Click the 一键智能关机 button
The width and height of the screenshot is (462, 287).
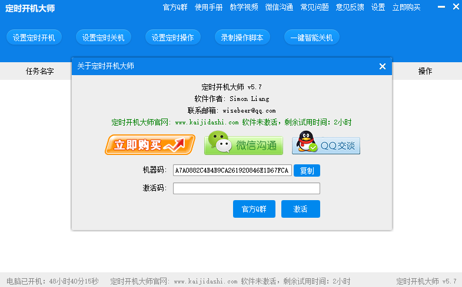(312, 38)
